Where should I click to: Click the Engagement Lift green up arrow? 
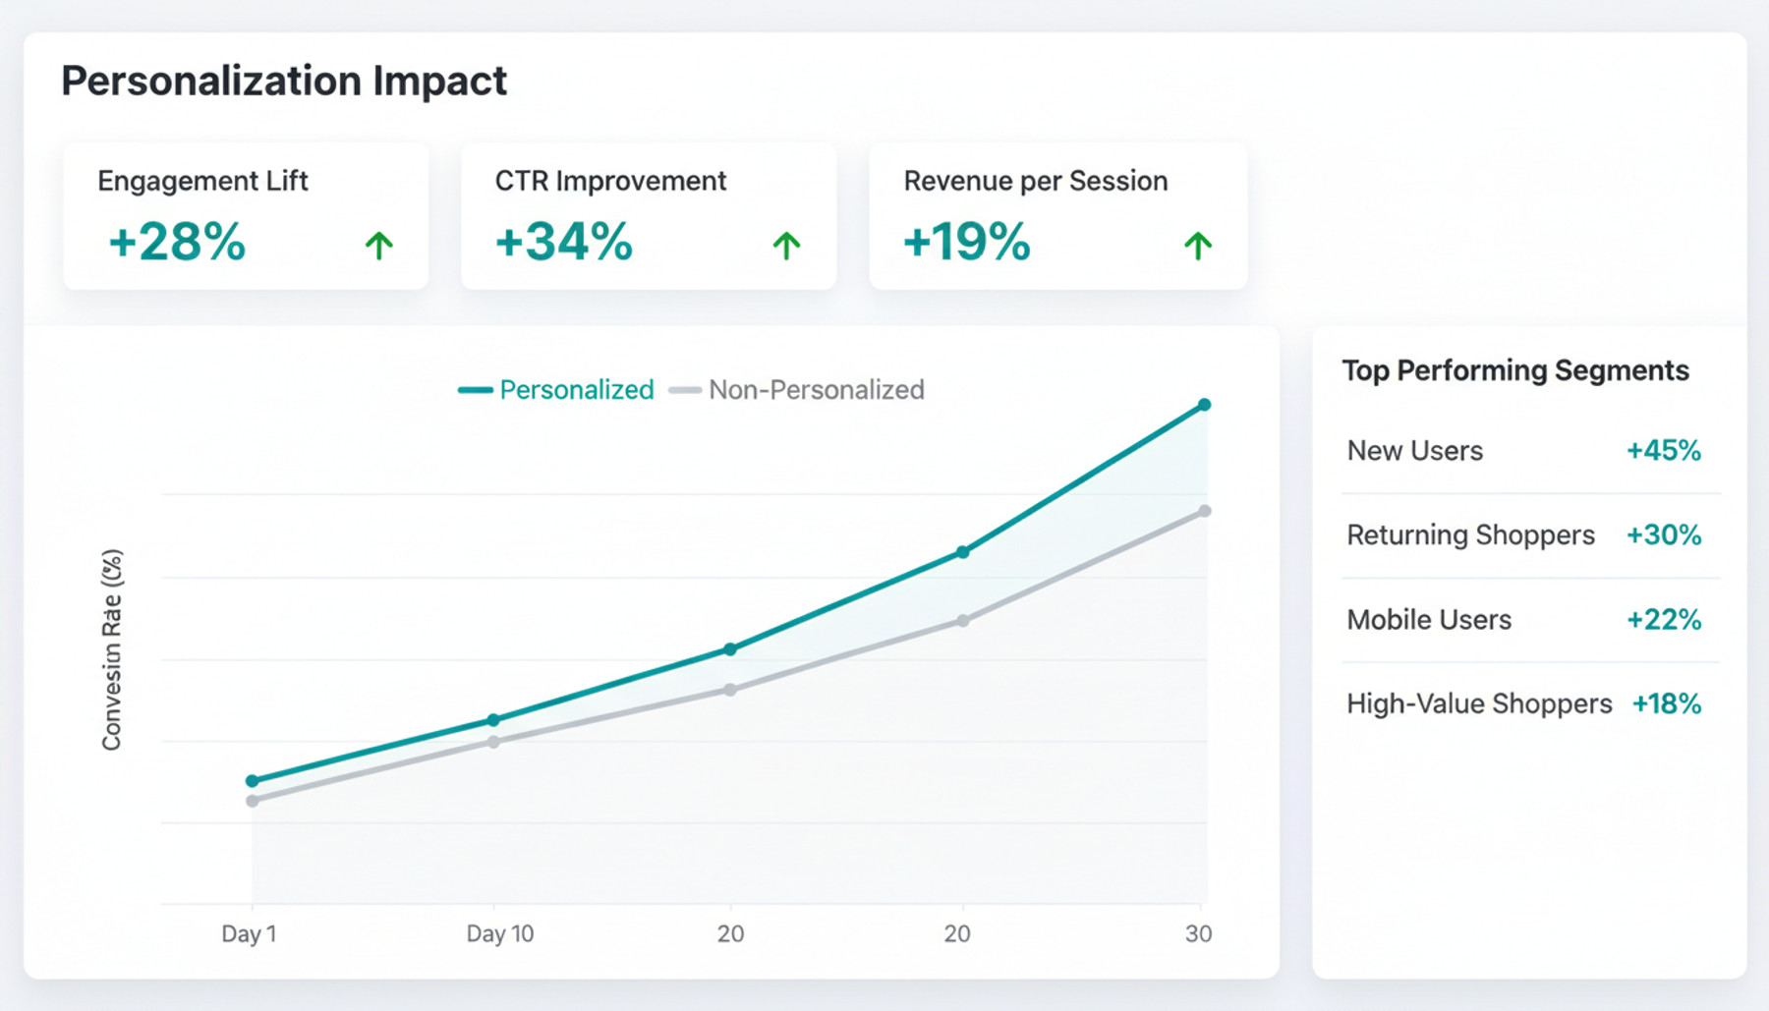pos(379,245)
